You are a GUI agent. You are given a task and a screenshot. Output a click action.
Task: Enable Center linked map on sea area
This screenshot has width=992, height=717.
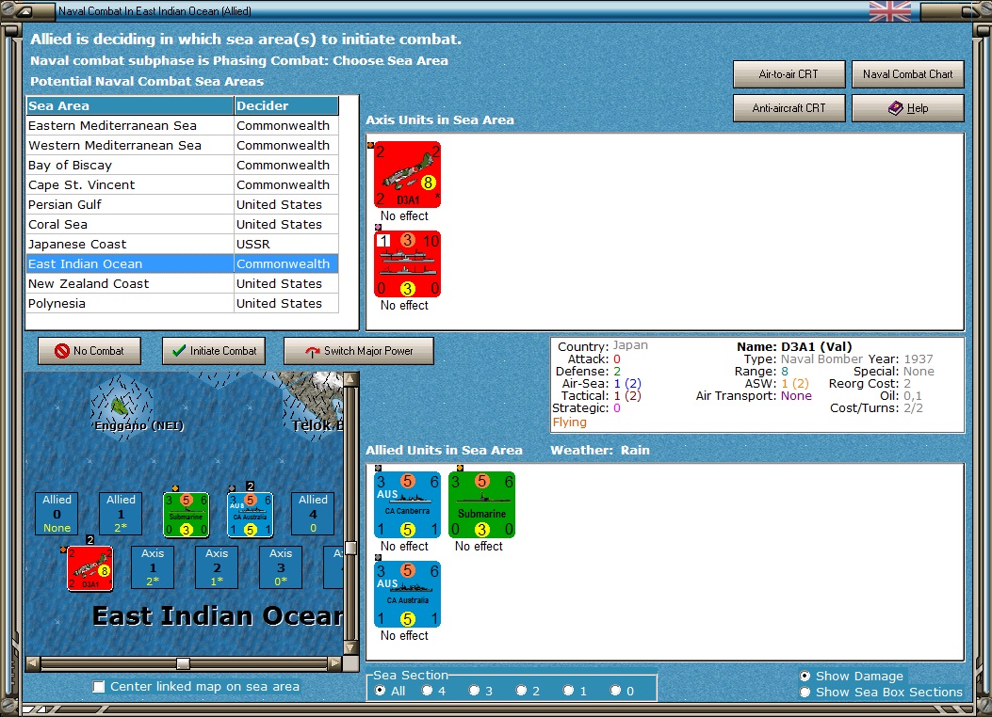point(99,687)
